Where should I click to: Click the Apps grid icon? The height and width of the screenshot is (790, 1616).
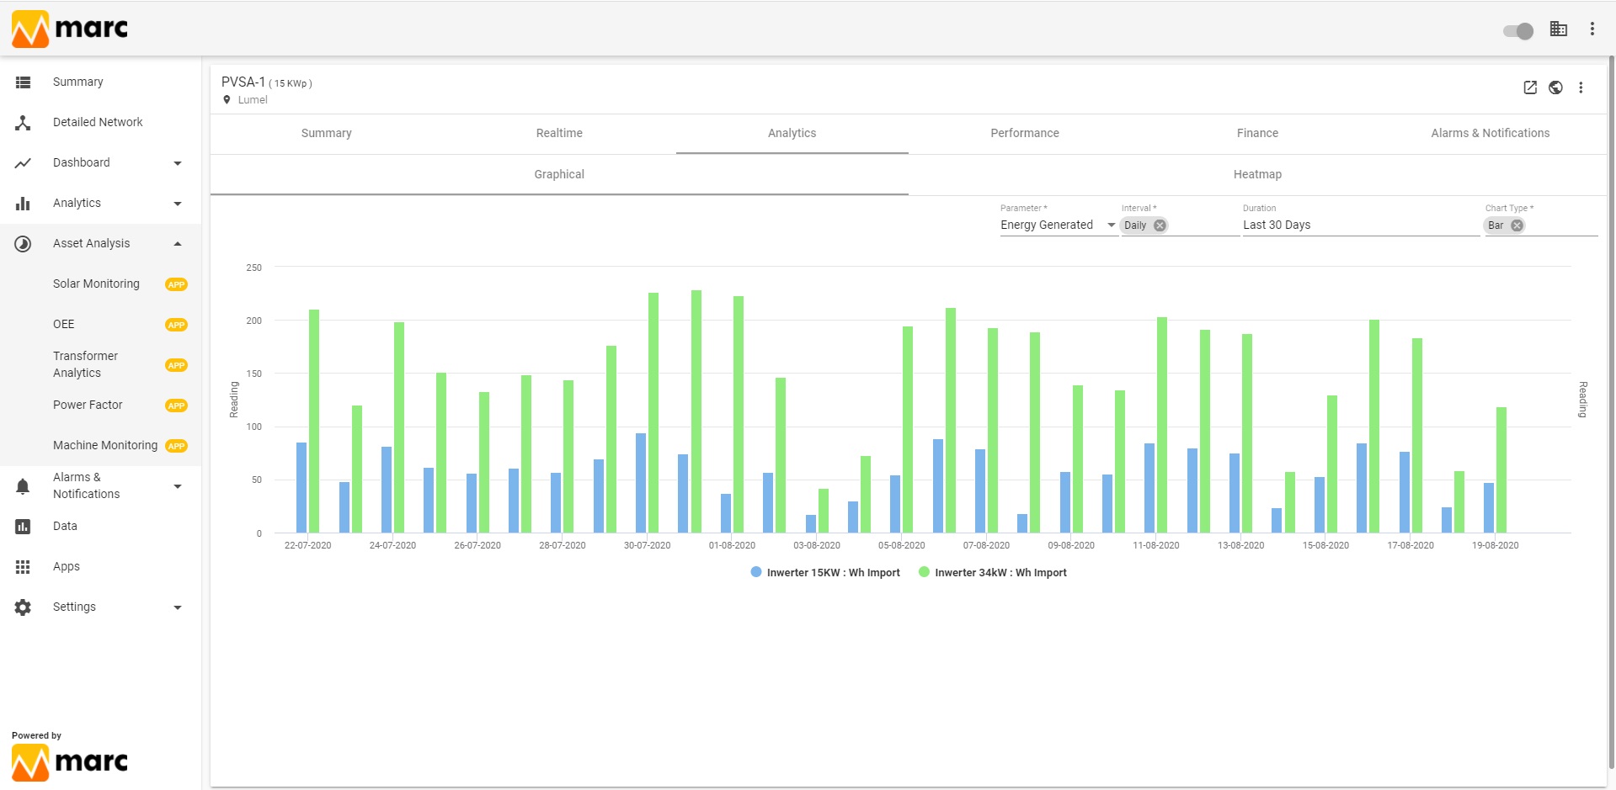(24, 567)
